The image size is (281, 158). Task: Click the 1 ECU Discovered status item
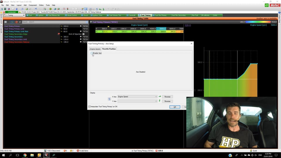52,151
